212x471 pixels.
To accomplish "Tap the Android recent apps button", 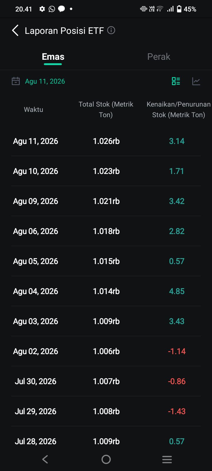I will (x=167, y=459).
